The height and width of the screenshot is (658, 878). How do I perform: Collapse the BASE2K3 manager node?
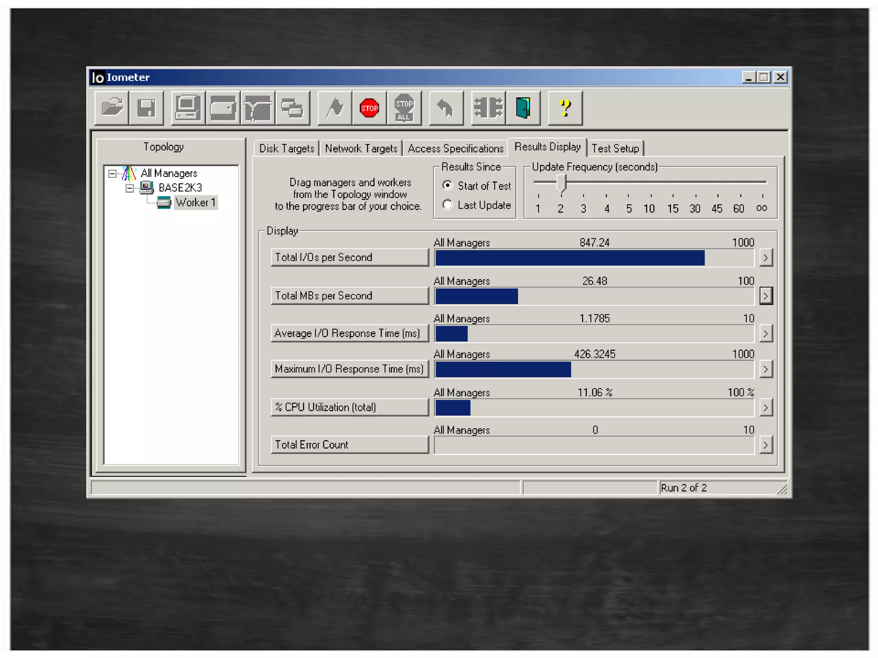(129, 188)
